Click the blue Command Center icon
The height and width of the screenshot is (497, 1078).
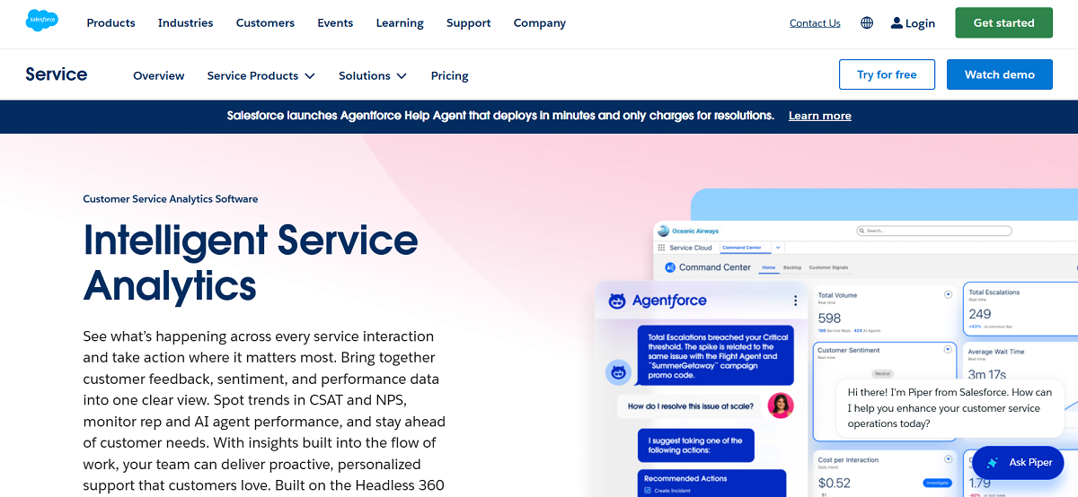(x=670, y=267)
